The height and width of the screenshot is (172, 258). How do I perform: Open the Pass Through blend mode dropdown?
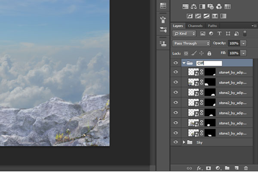coord(191,43)
